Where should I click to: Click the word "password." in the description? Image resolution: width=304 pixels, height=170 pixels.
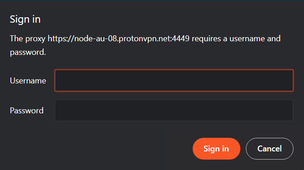pos(28,52)
